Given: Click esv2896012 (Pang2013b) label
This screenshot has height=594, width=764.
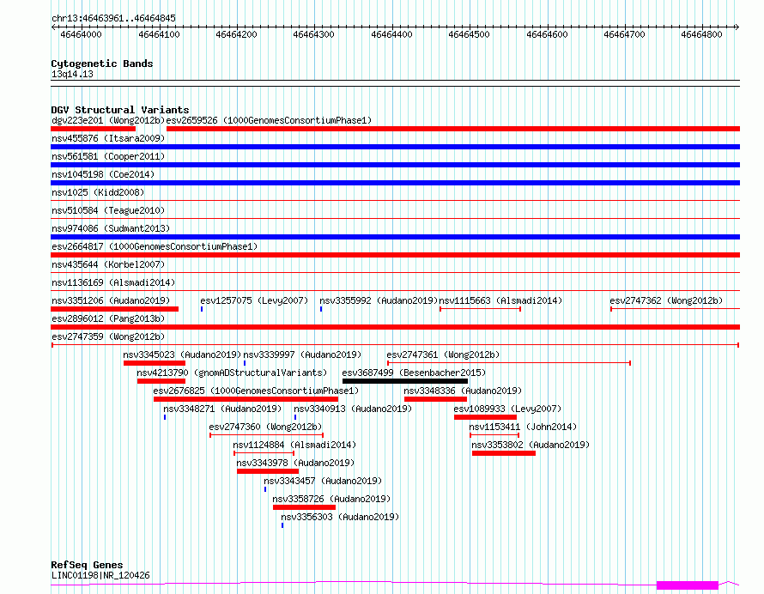Looking at the screenshot, I should coord(108,318).
